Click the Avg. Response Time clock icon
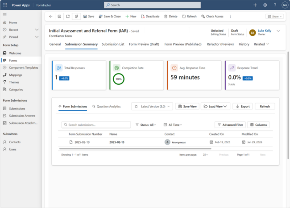Viewport: 290px width, 208px height. point(174,68)
